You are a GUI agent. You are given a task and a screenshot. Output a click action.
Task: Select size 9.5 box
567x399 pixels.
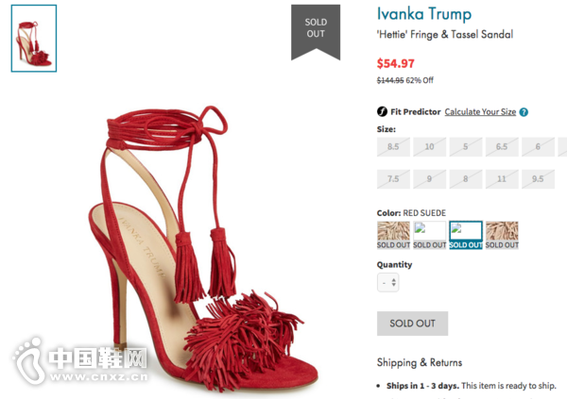pos(538,178)
